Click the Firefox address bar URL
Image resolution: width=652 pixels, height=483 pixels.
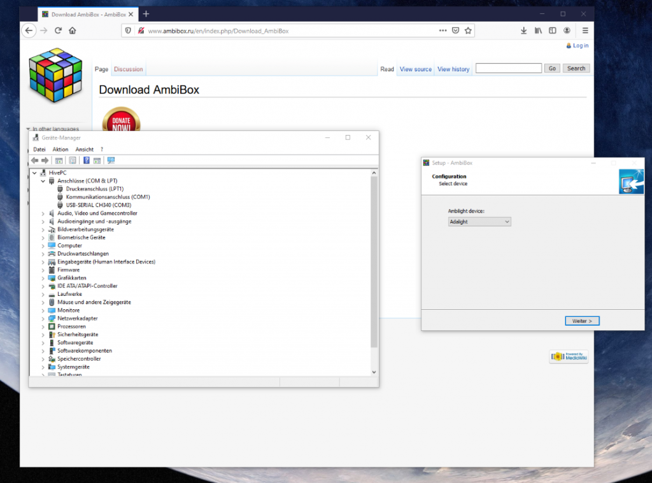[x=218, y=31]
